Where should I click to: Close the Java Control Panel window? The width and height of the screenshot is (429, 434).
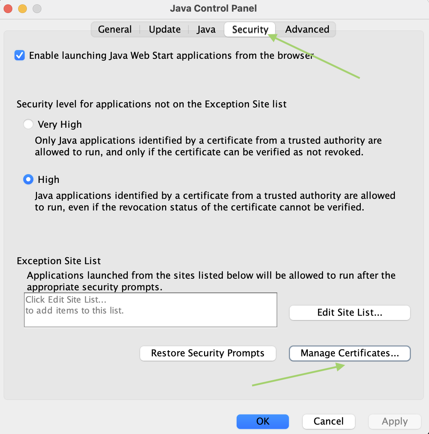pyautogui.click(x=8, y=8)
